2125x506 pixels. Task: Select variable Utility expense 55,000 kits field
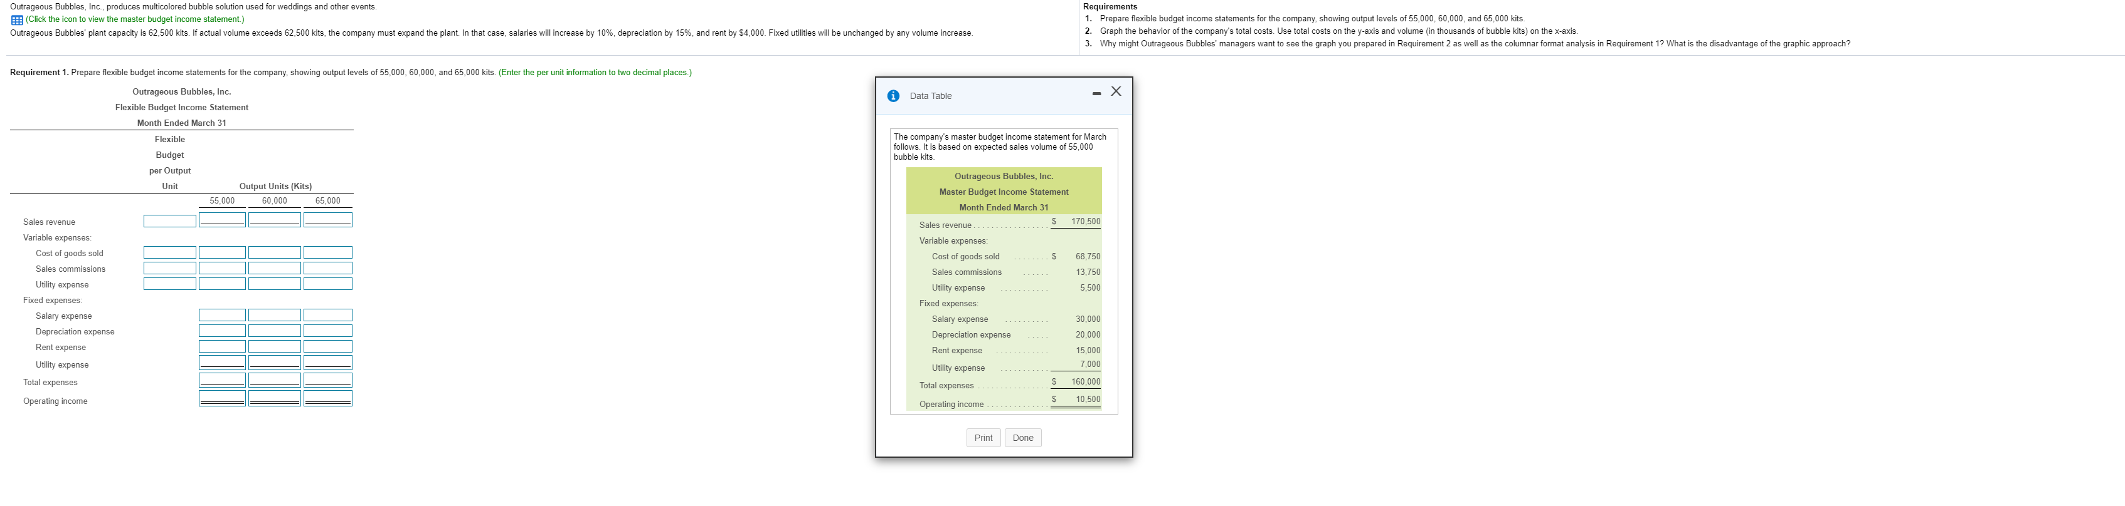pos(222,284)
